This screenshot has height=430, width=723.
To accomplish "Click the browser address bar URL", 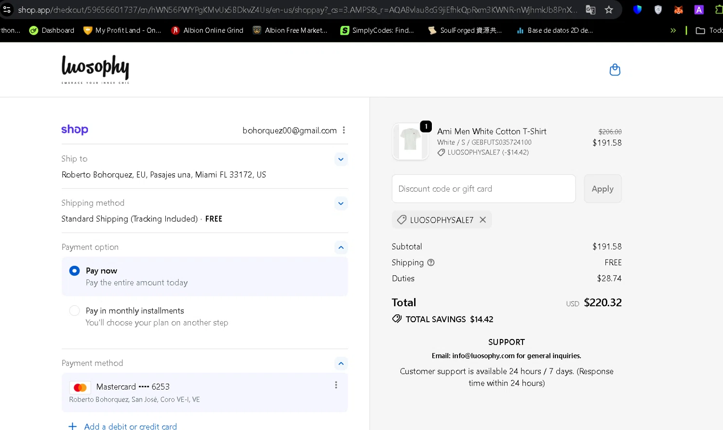I will click(x=296, y=10).
